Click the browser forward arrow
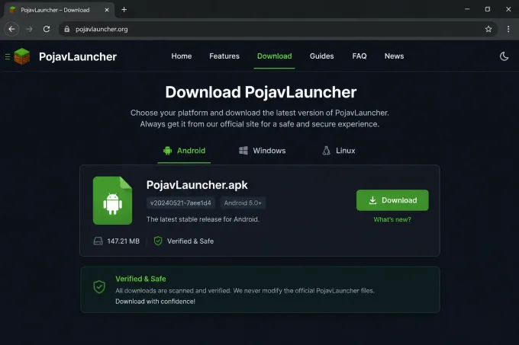The width and height of the screenshot is (519, 345). tap(29, 29)
